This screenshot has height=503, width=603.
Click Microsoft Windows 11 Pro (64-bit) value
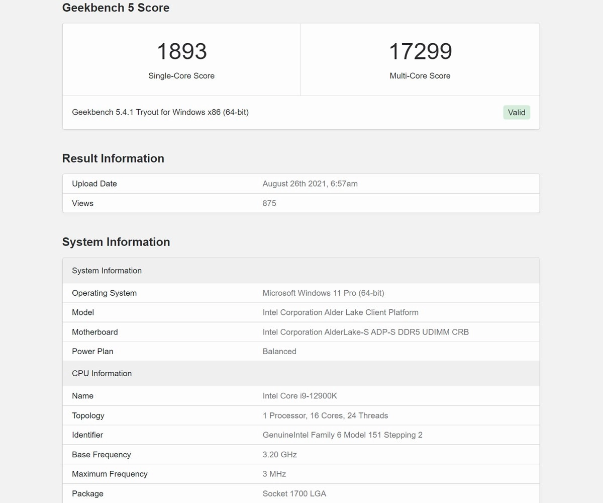click(x=323, y=293)
